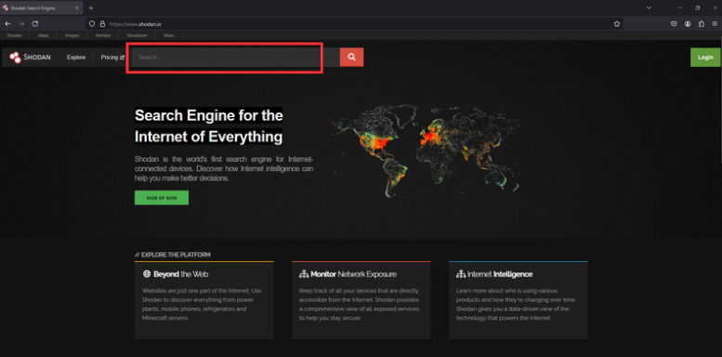The height and width of the screenshot is (357, 722).
Task: Click the EXPLORE THE PLATFORM section label
Action: coord(173,255)
